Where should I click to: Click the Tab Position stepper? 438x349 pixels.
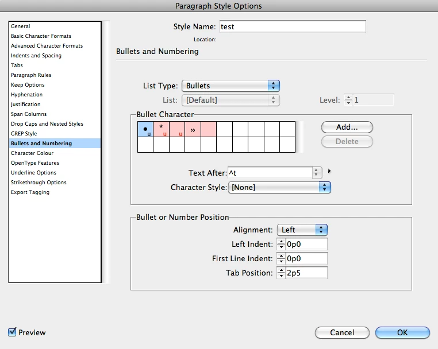[x=281, y=273]
